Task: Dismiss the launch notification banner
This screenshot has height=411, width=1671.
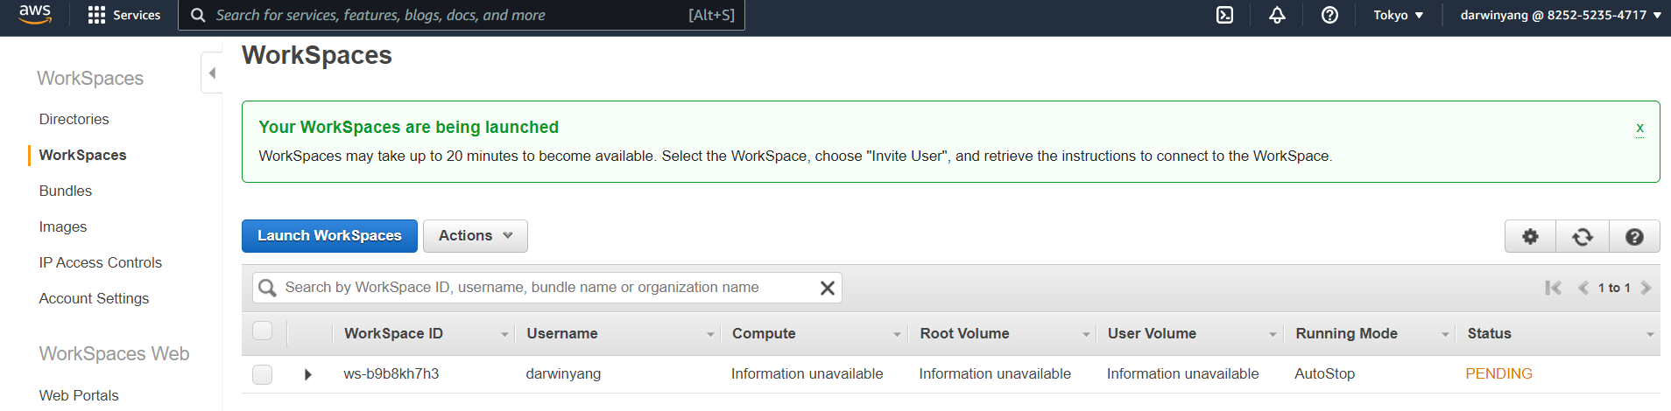Action: tap(1639, 128)
